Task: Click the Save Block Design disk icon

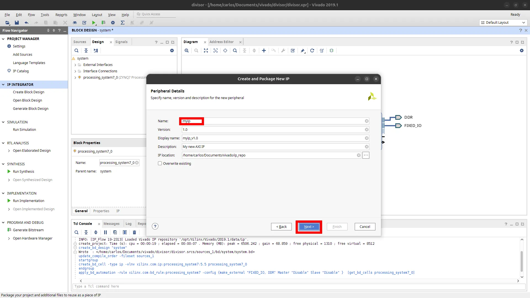Action: (17, 23)
